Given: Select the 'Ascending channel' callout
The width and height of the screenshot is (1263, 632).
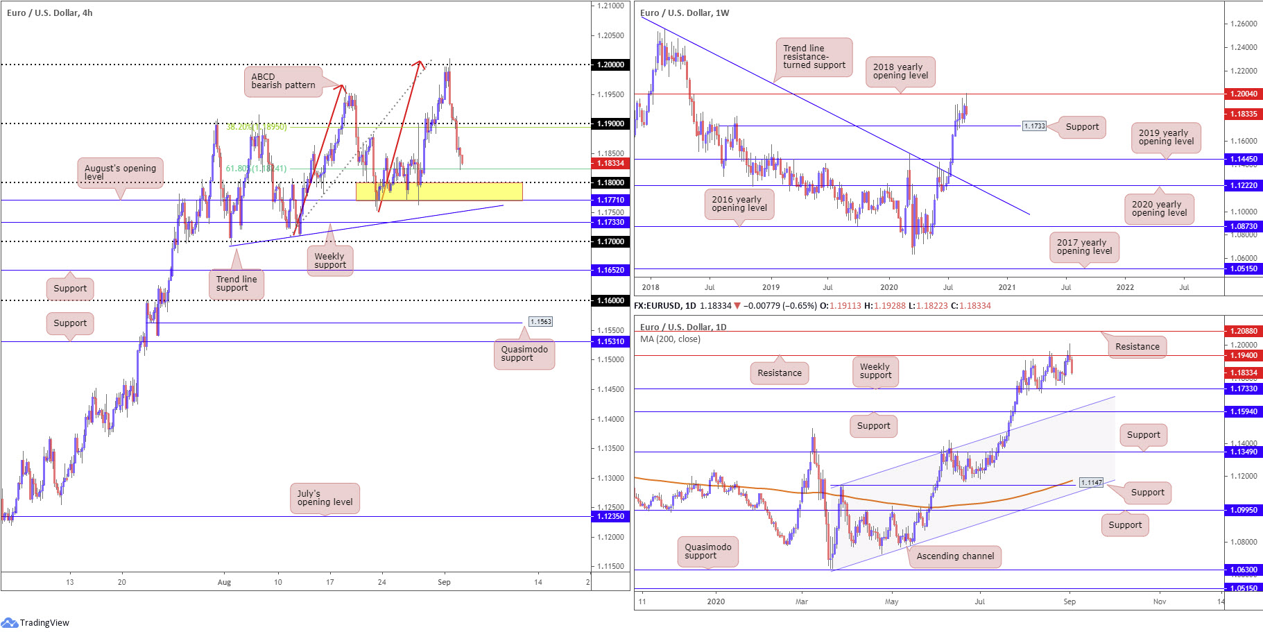Looking at the screenshot, I should 955,556.
